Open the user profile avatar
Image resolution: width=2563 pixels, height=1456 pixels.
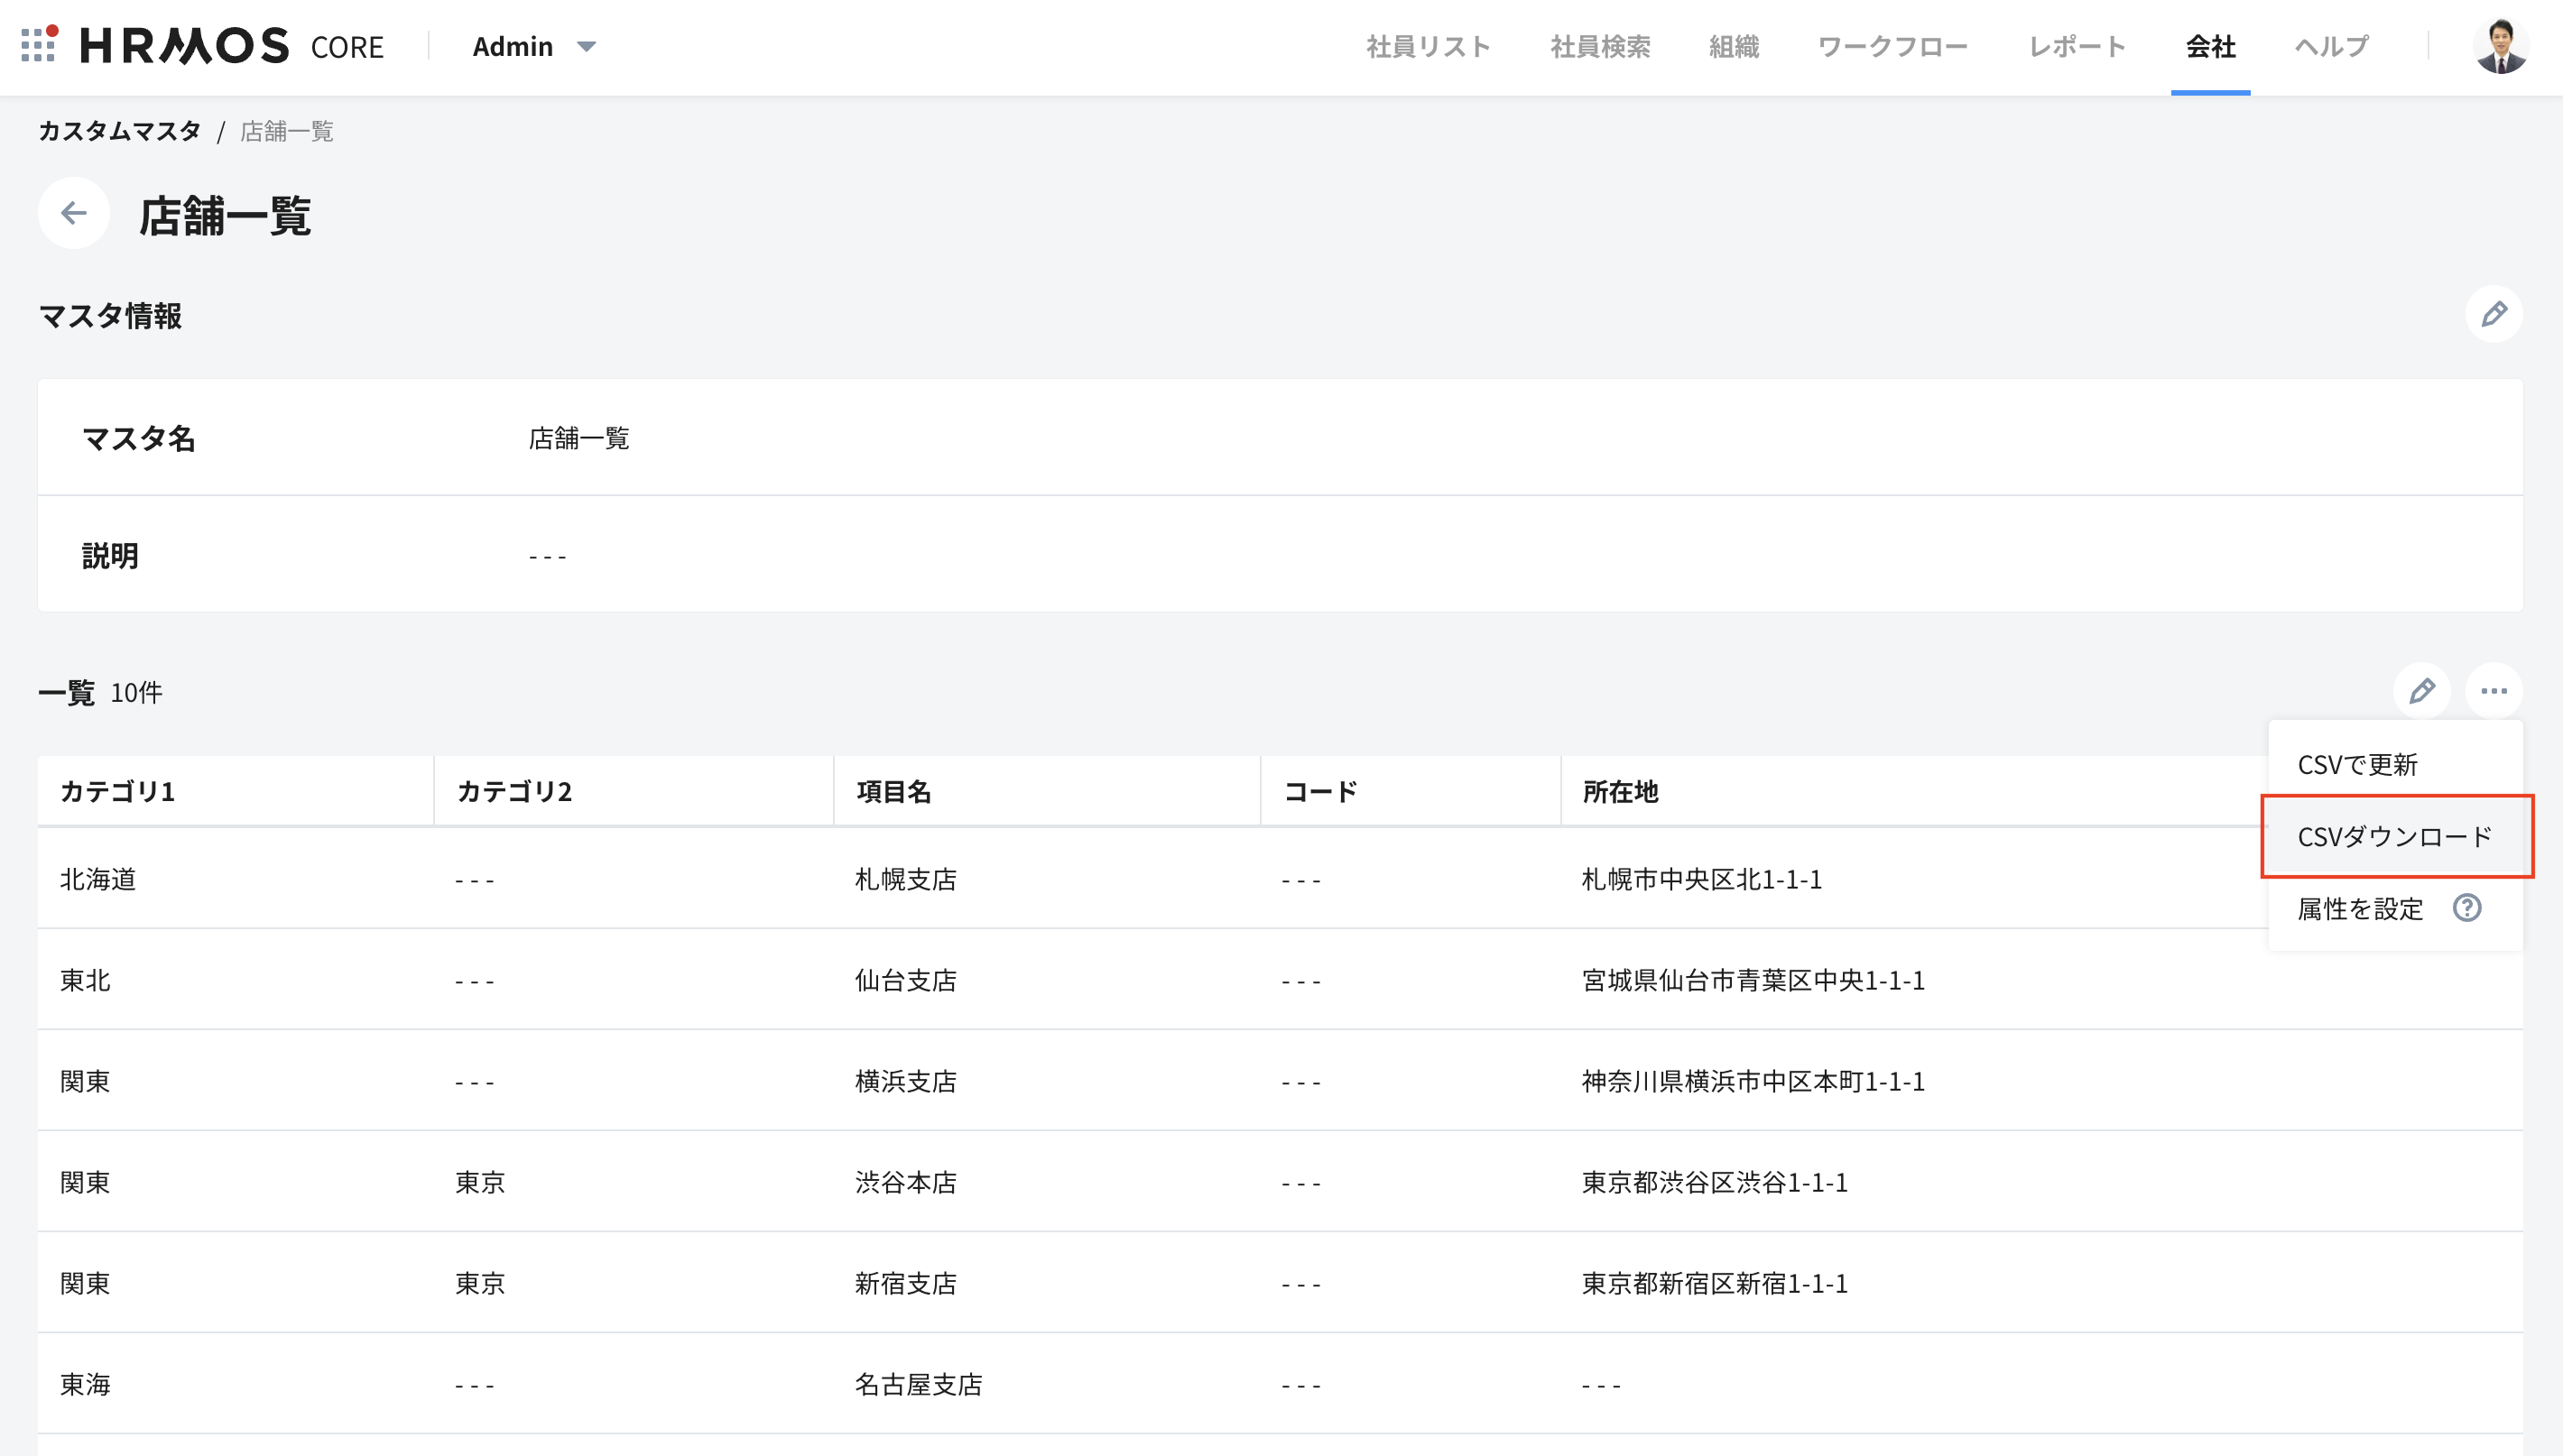tap(2500, 46)
